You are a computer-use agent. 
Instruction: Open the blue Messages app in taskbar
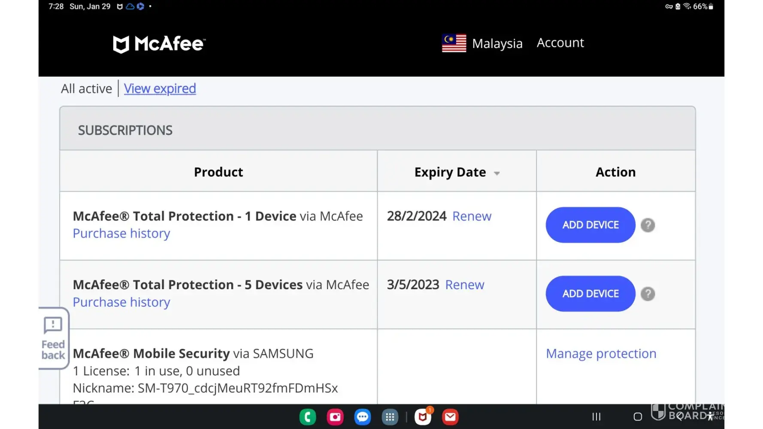point(363,417)
